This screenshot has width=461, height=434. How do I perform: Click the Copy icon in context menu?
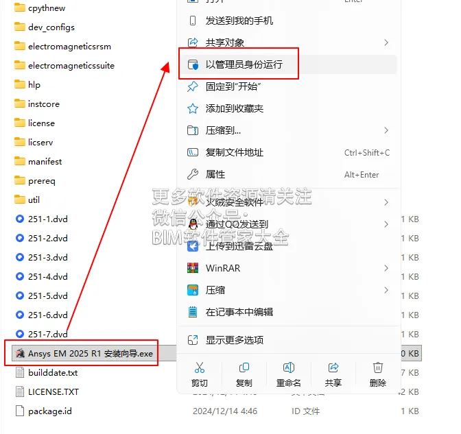(244, 367)
